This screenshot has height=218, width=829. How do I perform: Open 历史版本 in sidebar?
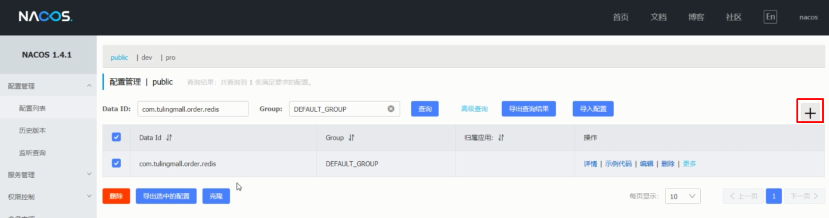[x=32, y=130]
